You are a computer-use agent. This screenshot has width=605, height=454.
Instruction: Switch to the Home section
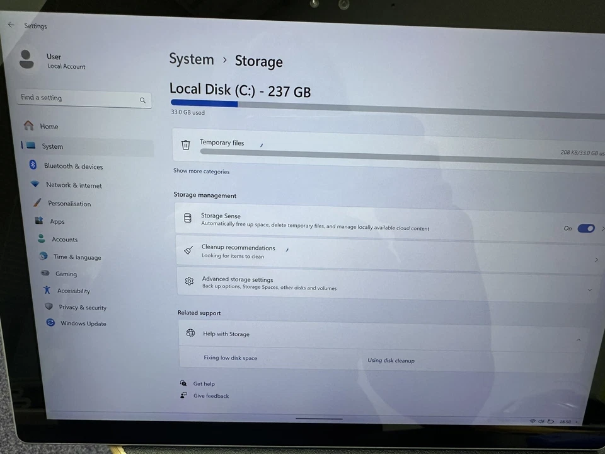[49, 126]
